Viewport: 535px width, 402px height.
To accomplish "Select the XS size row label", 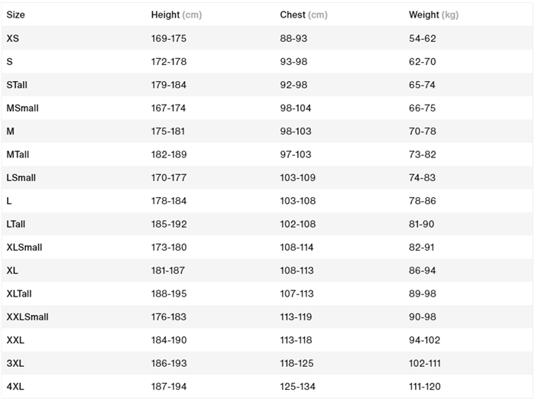I will [12, 38].
